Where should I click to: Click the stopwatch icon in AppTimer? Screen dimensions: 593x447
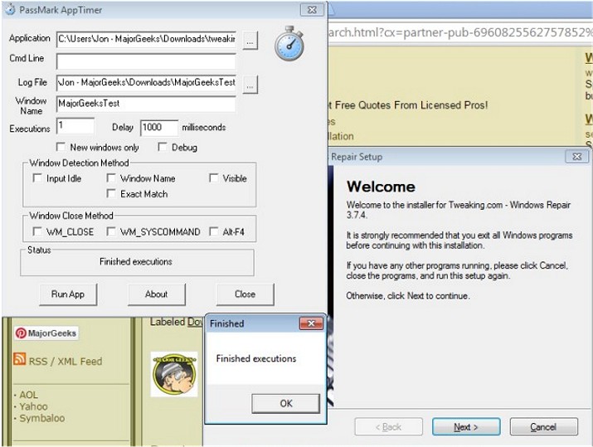(289, 43)
